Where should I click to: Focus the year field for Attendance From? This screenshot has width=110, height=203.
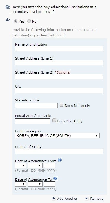[x=50, y=165]
